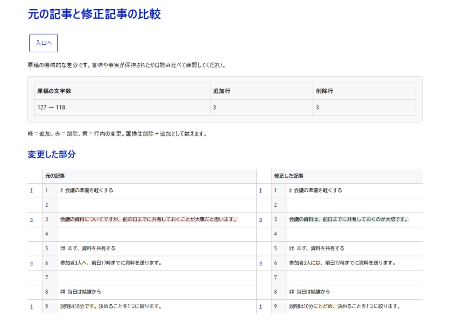Click original line # 会議の準備を軽くする

tap(86, 190)
